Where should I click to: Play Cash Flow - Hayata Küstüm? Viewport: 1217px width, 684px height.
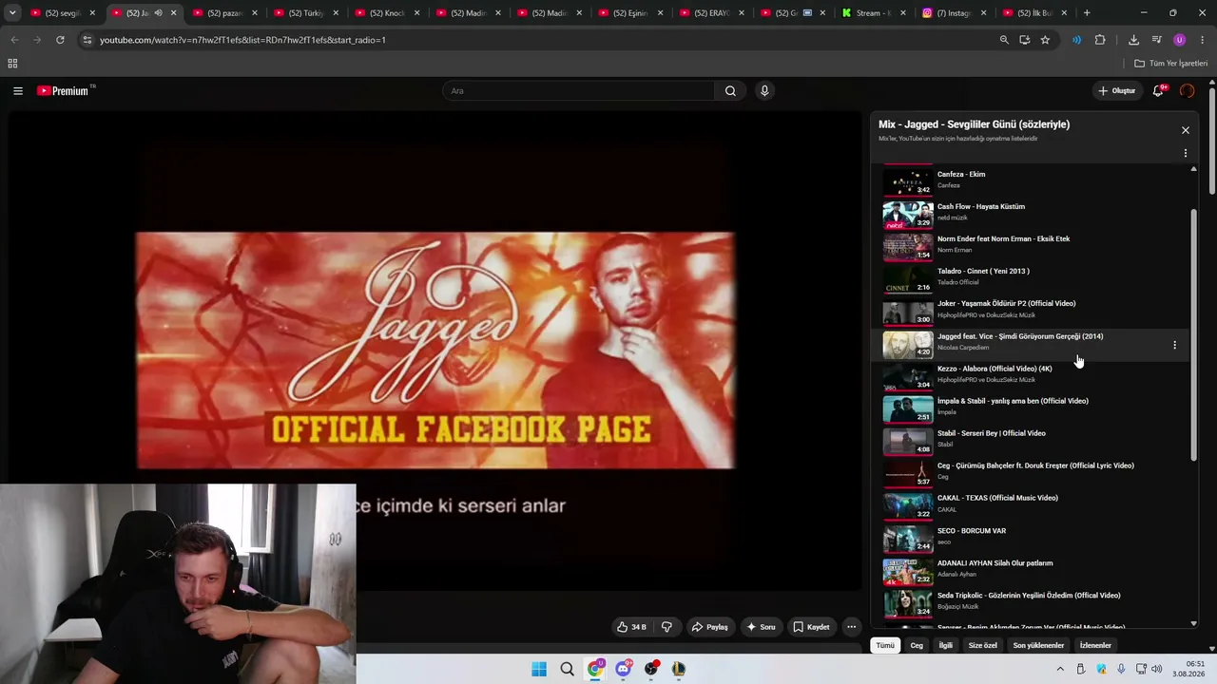pyautogui.click(x=1032, y=213)
